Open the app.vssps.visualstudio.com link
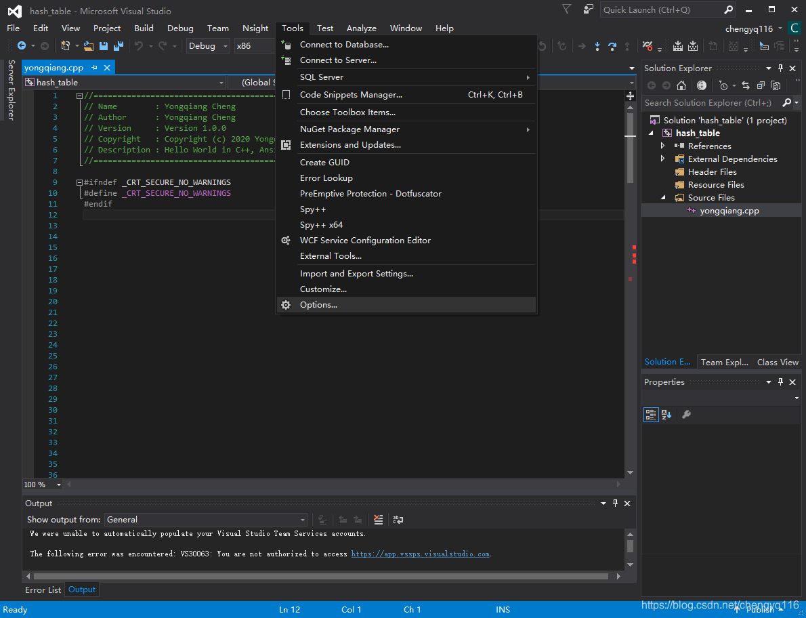 420,554
